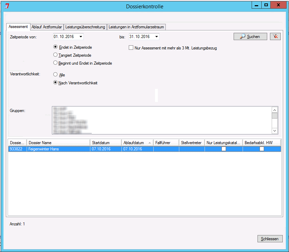
Task: Click Startdatum 07.10.2016 cell
Action: tap(106, 149)
